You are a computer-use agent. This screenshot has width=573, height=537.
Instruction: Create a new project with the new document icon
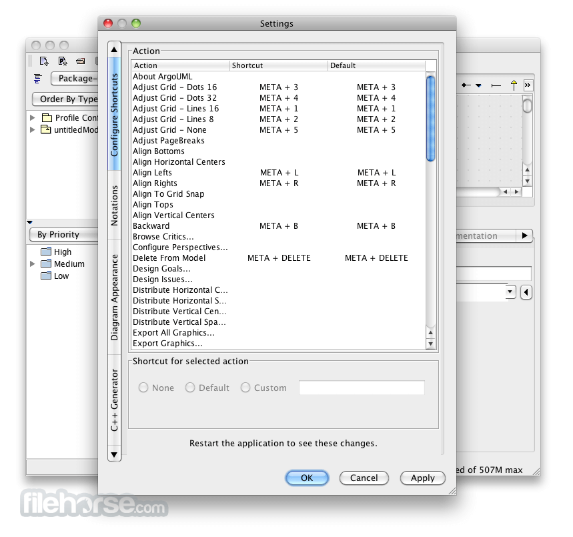(x=44, y=61)
